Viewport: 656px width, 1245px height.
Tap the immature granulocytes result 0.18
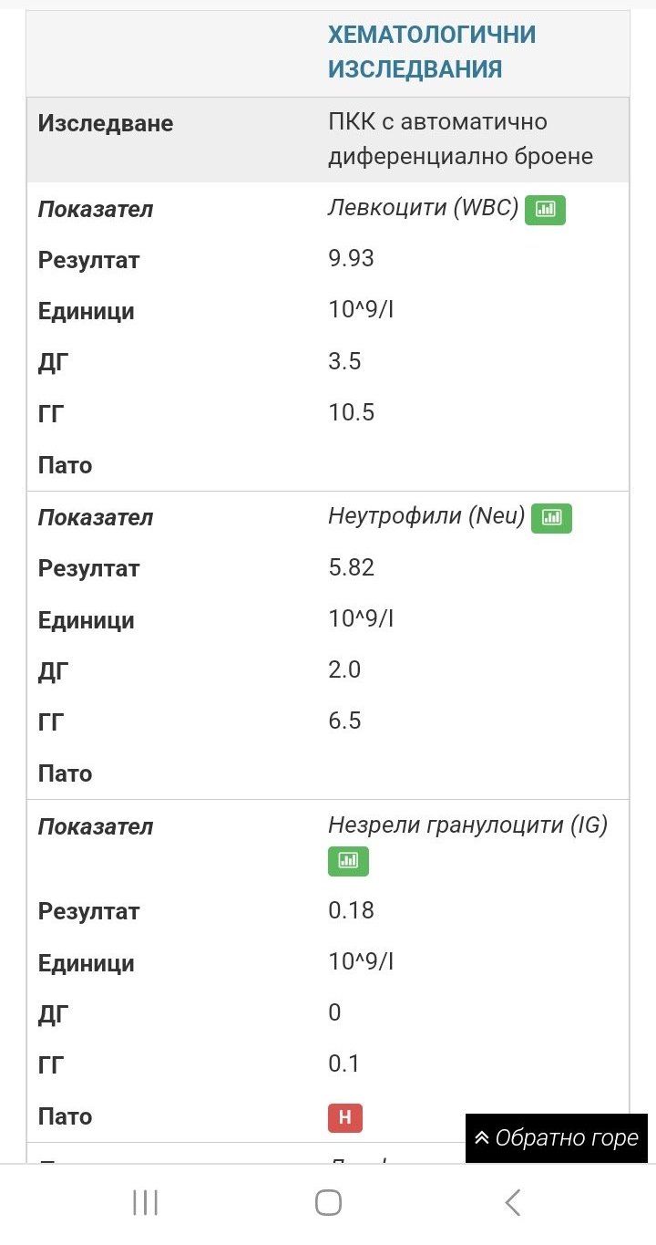click(351, 910)
